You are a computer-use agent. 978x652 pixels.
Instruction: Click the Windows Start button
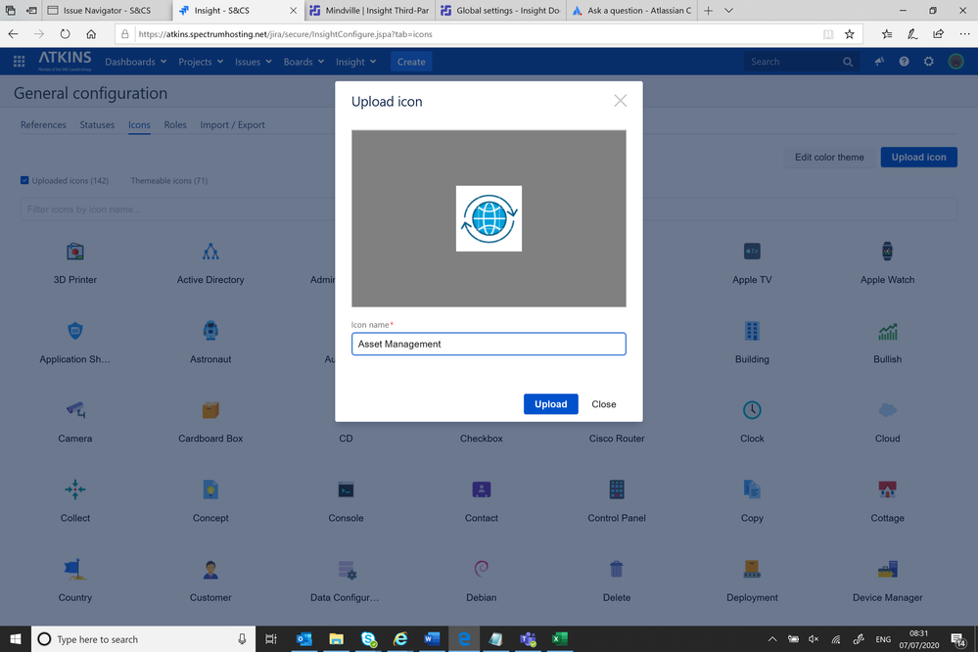[16, 639]
